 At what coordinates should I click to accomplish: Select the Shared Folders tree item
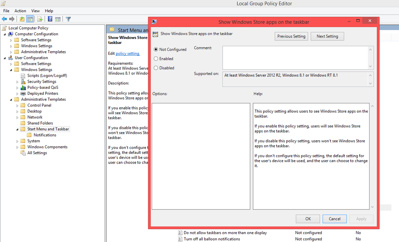point(40,123)
